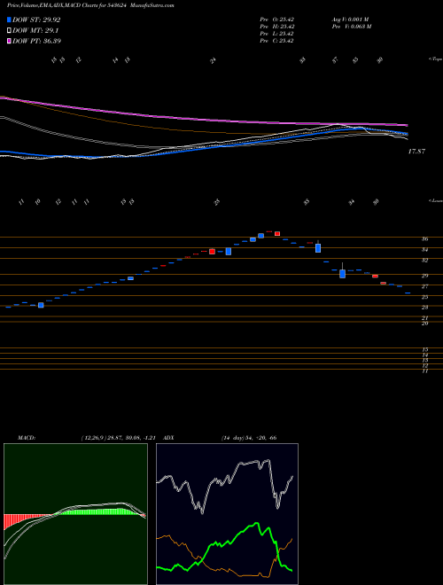Click the price level 32 axis label
The image size is (443, 585).
click(x=425, y=261)
